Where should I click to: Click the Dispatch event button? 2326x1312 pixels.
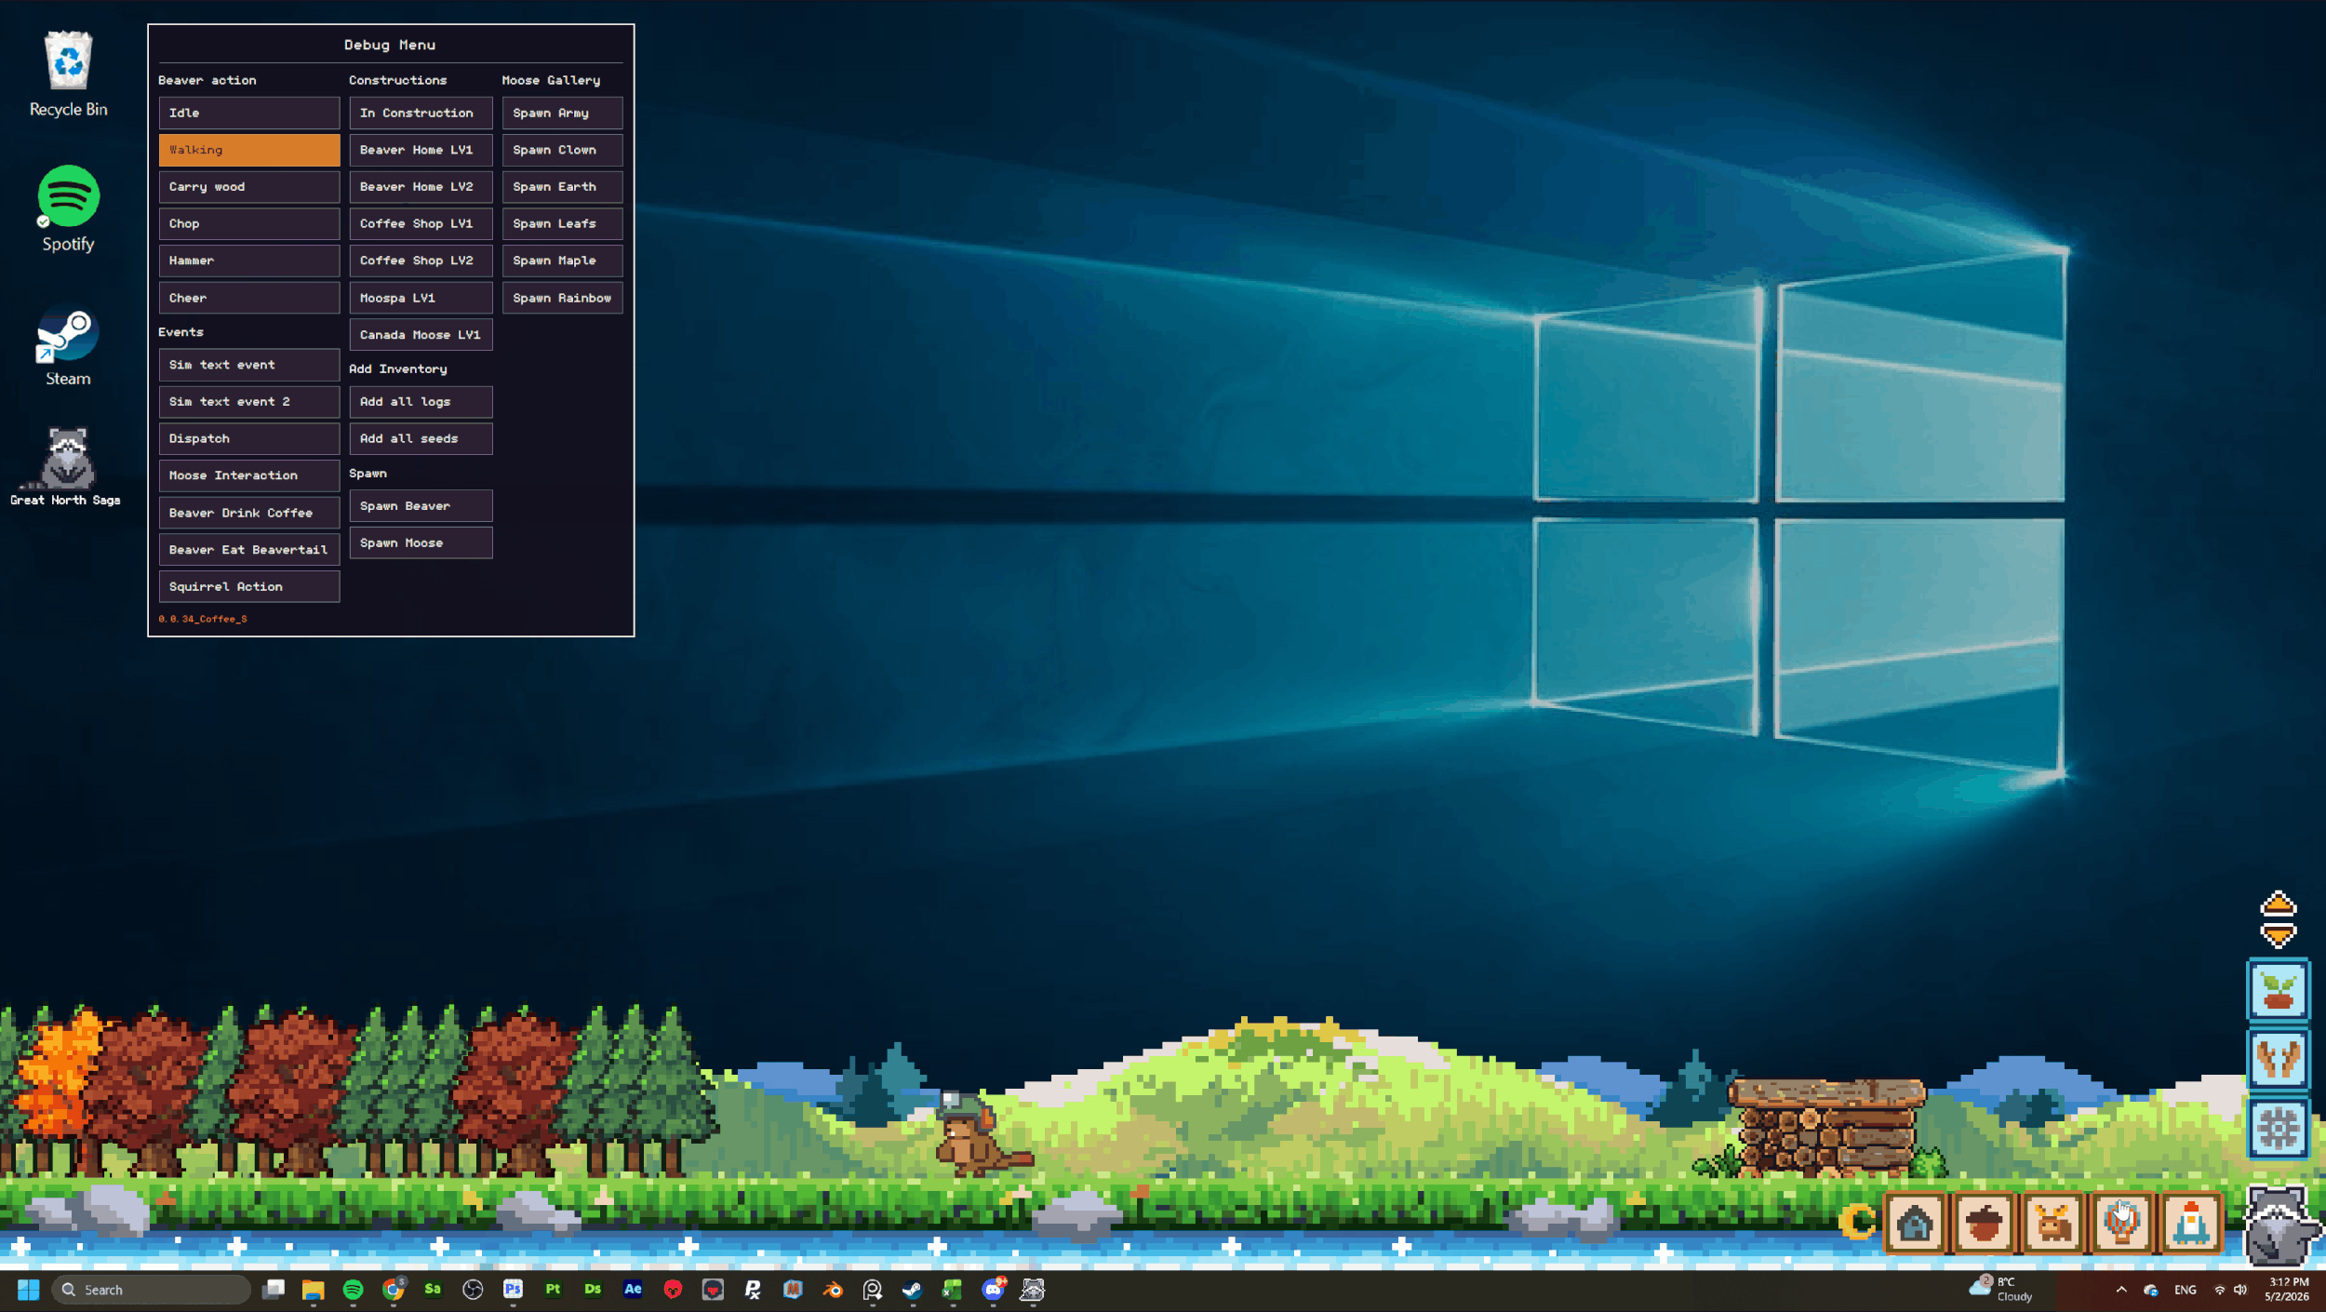pyautogui.click(x=248, y=438)
